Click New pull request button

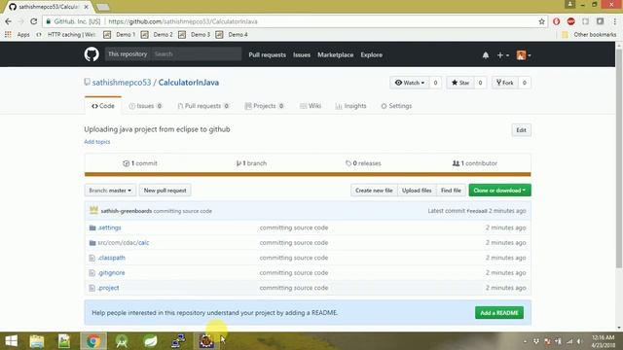pos(165,191)
